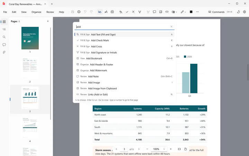Open the stamp tool dropdown arrow

(x=176, y=12)
